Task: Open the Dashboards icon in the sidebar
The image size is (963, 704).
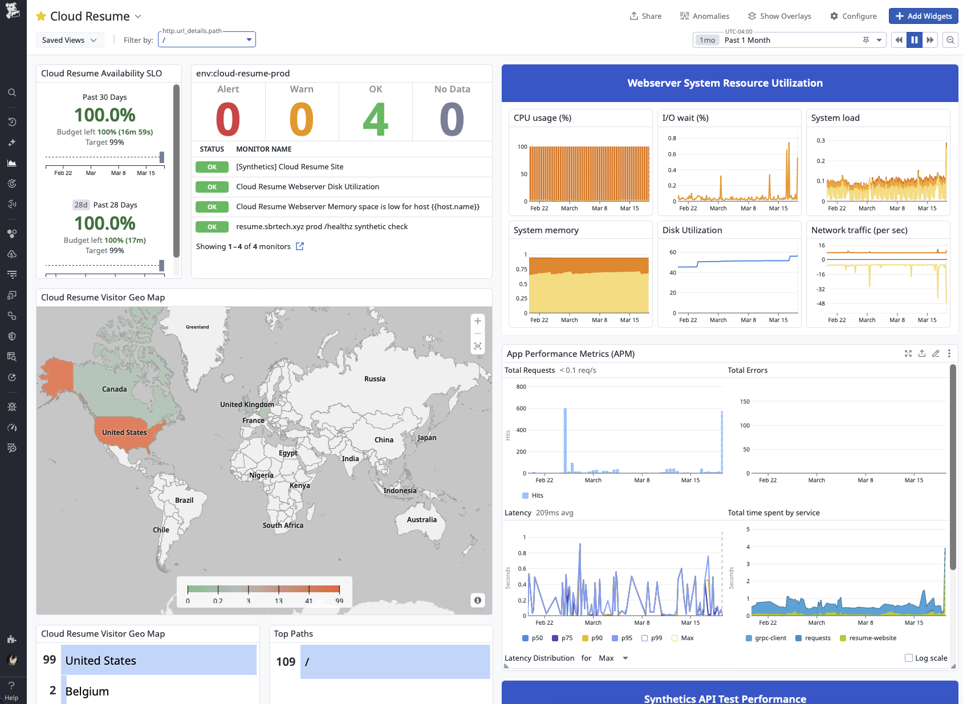Action: coord(13,162)
